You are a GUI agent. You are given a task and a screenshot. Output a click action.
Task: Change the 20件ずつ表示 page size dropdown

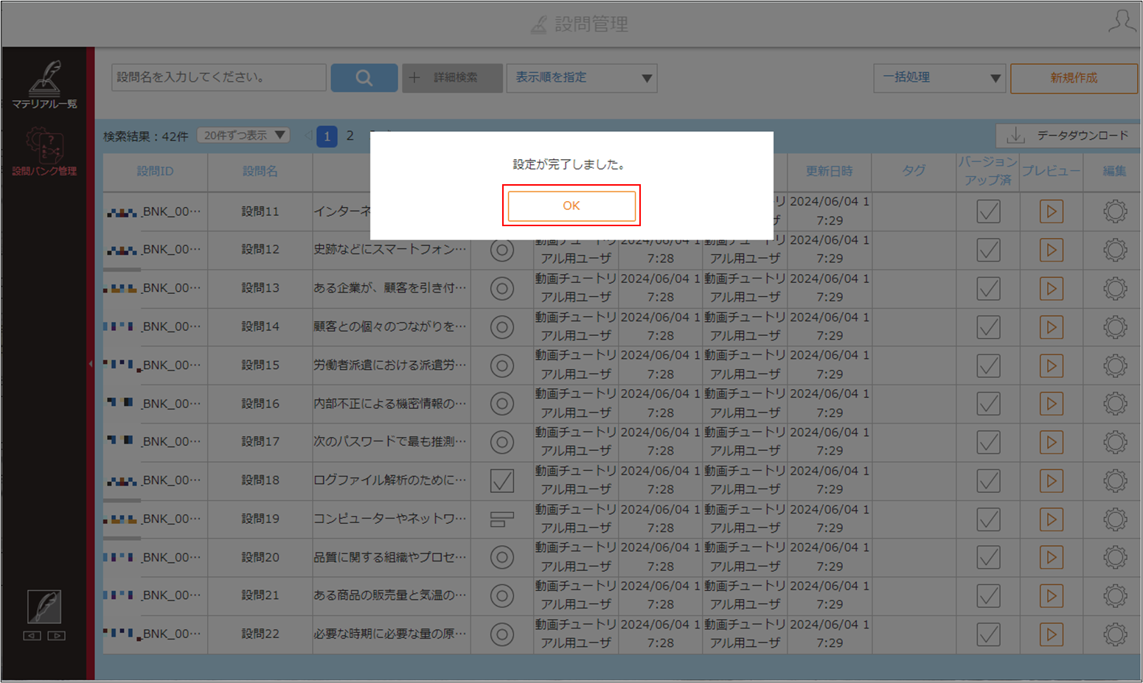point(244,136)
